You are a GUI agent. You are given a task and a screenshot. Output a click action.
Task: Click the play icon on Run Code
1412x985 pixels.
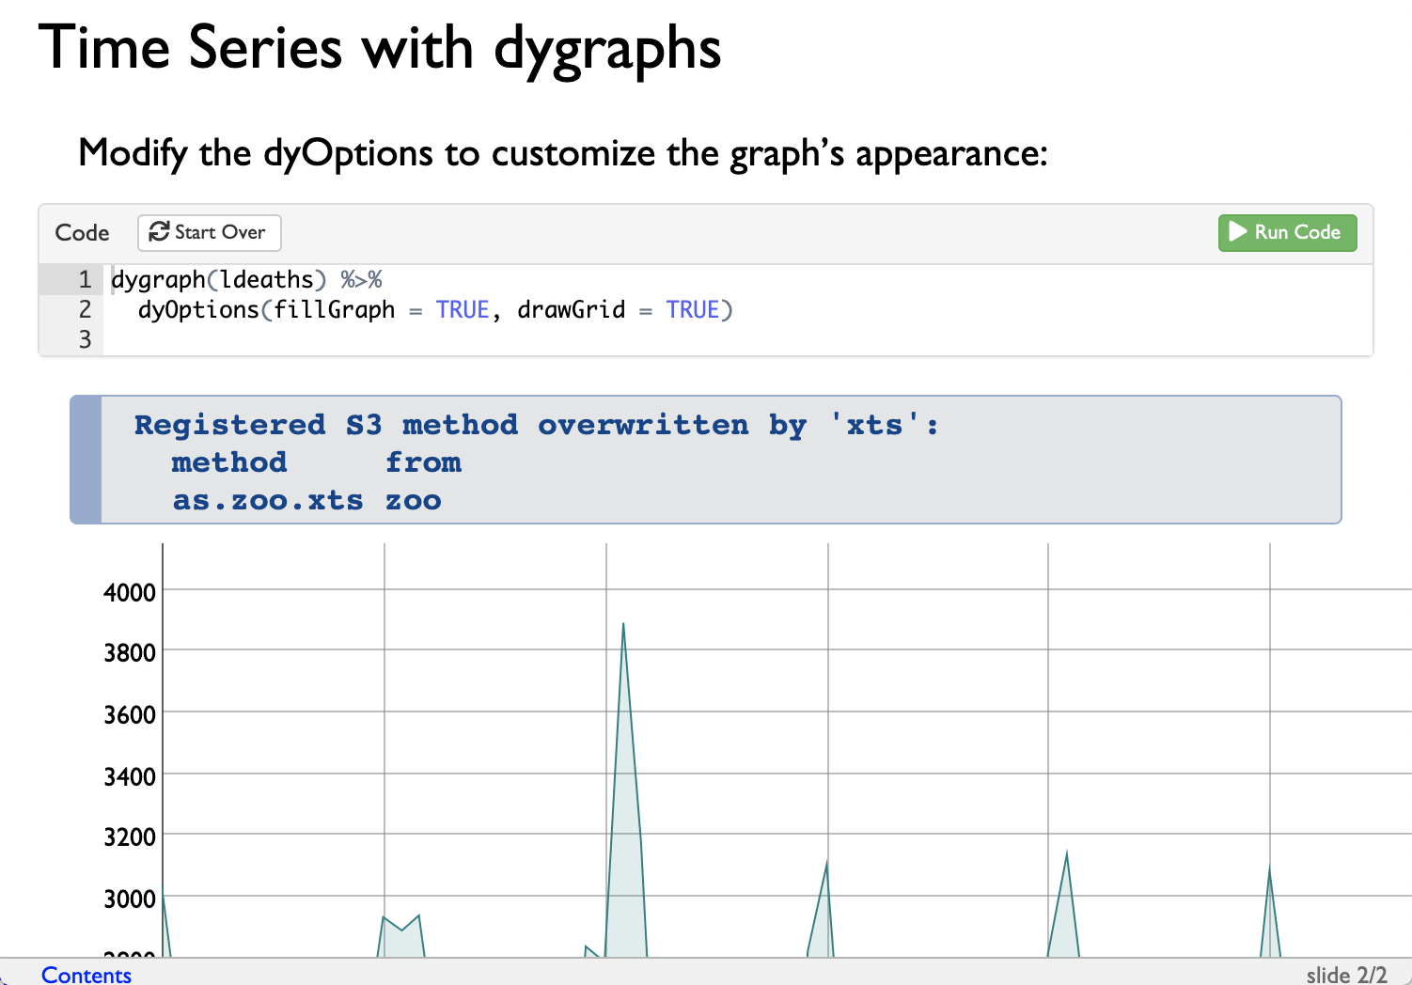click(1236, 232)
